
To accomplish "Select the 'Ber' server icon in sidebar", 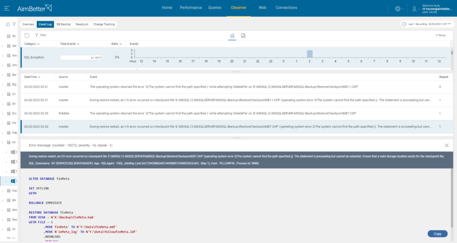I will (x=8, y=75).
